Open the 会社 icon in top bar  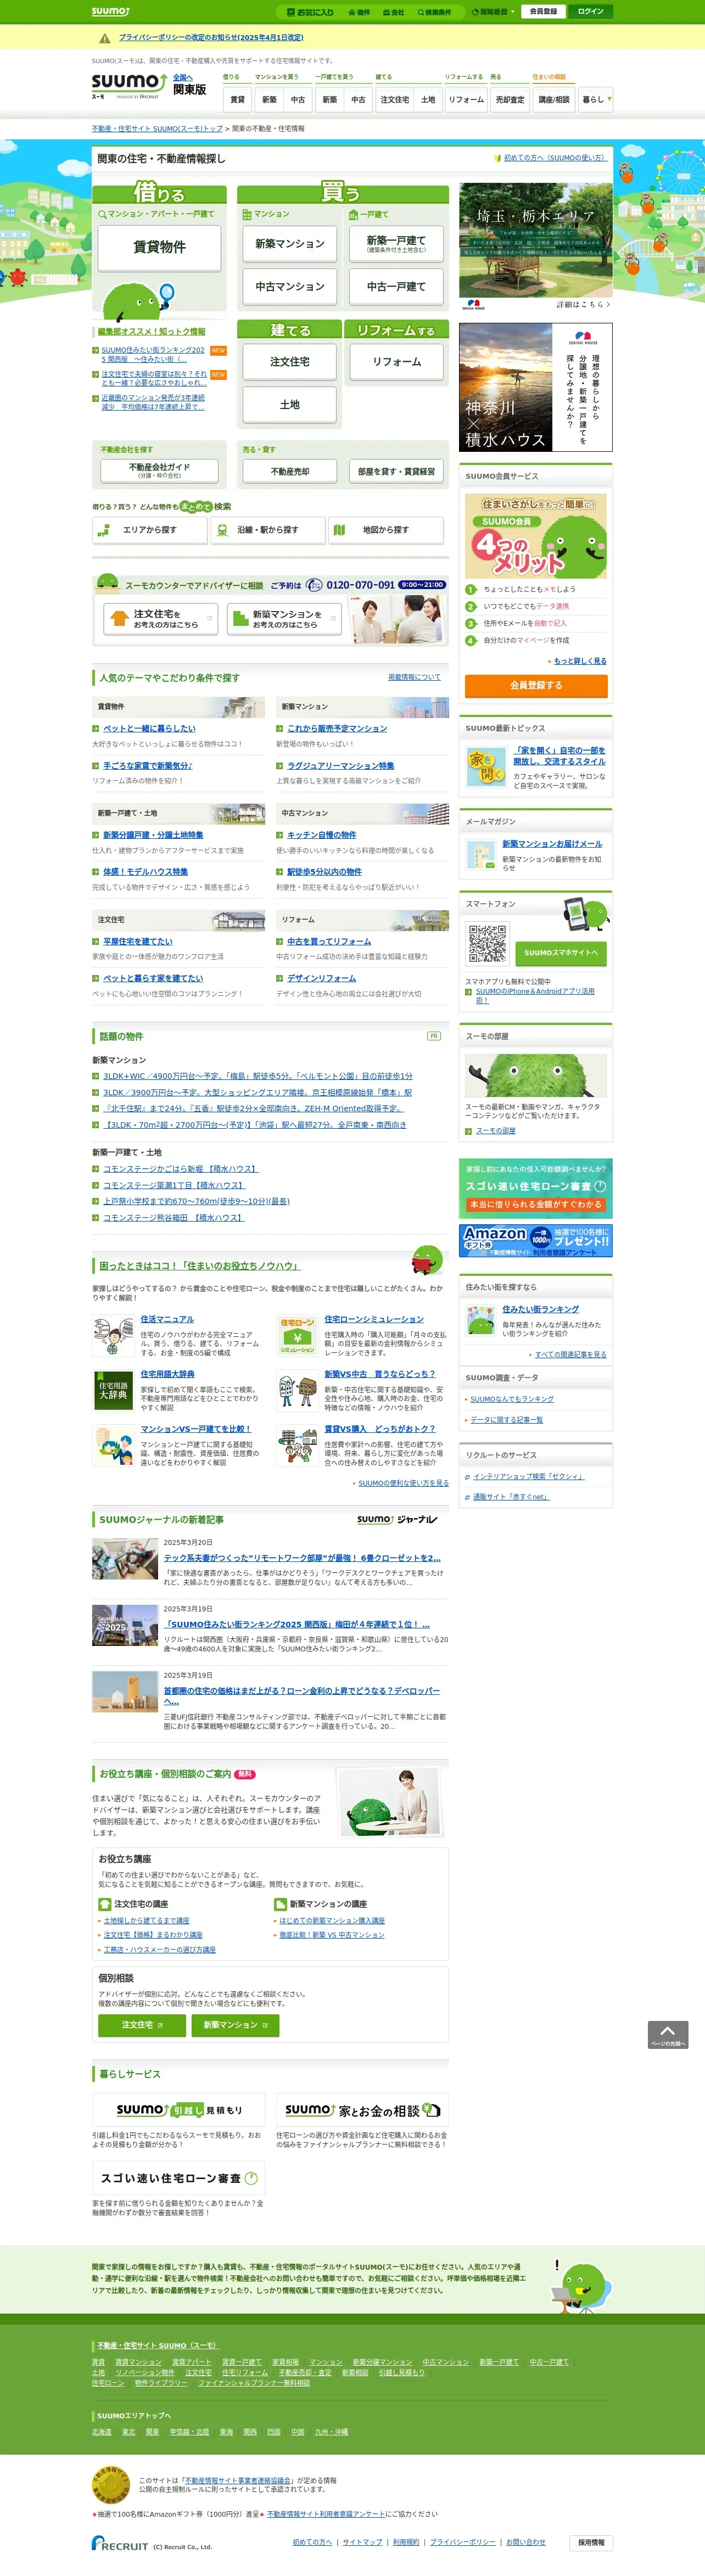click(x=393, y=12)
